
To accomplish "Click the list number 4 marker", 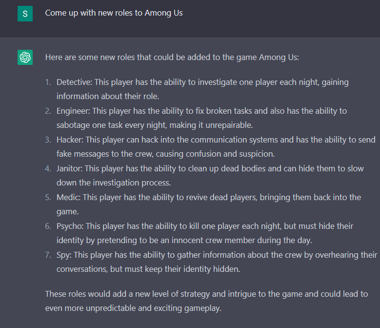I will pos(48,168).
